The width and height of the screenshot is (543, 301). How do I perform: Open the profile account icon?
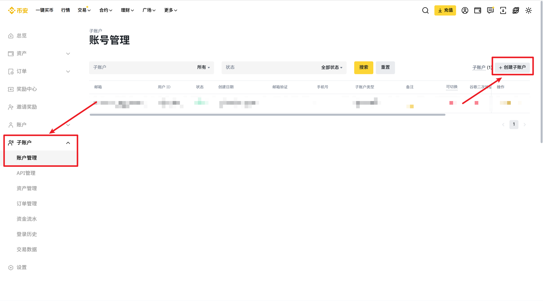point(465,10)
